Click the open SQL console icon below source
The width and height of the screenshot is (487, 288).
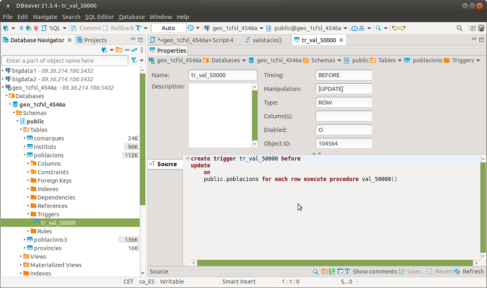click(340, 272)
